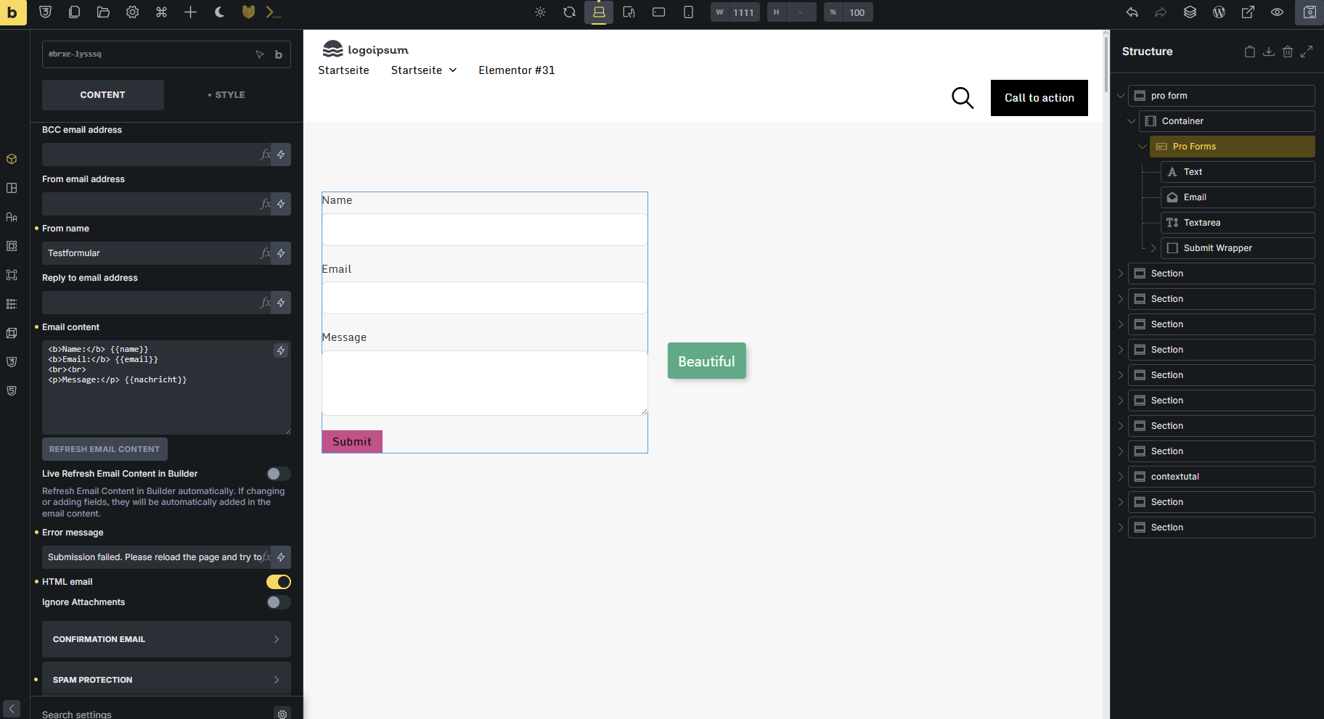The width and height of the screenshot is (1324, 719).
Task: Turn on Live Refresh Email Content in Builder
Action: click(x=278, y=474)
